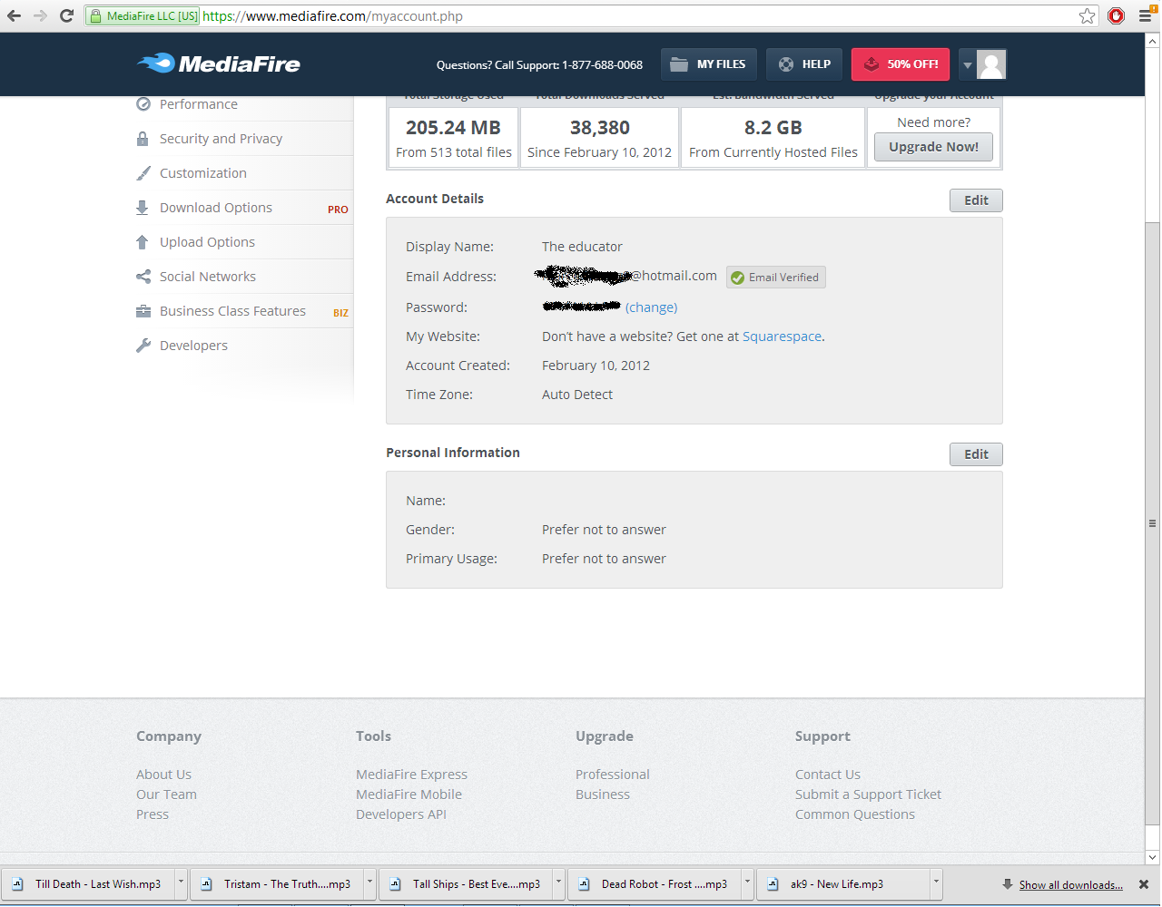Open the Chrome menu icon
Image resolution: width=1162 pixels, height=907 pixels.
click(1146, 15)
